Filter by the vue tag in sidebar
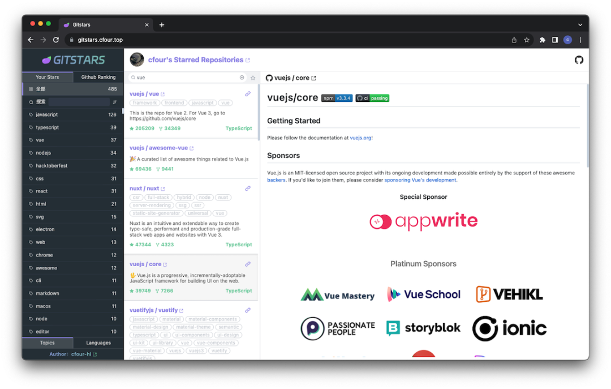611x389 pixels. coord(73,140)
